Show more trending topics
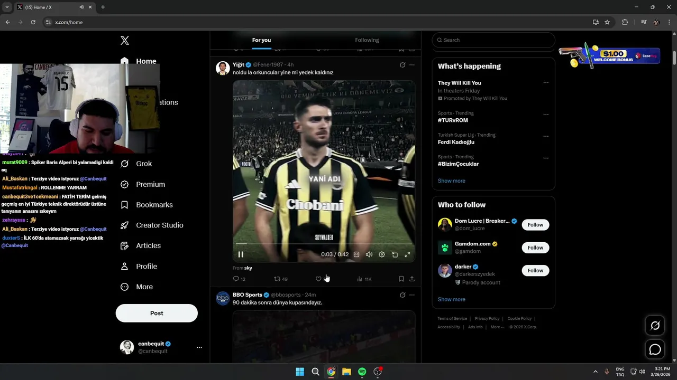 (x=451, y=180)
